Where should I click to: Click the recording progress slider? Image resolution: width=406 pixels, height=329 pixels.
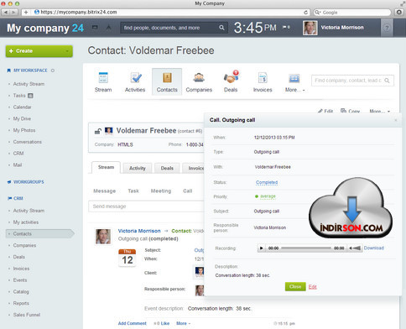click(306, 248)
